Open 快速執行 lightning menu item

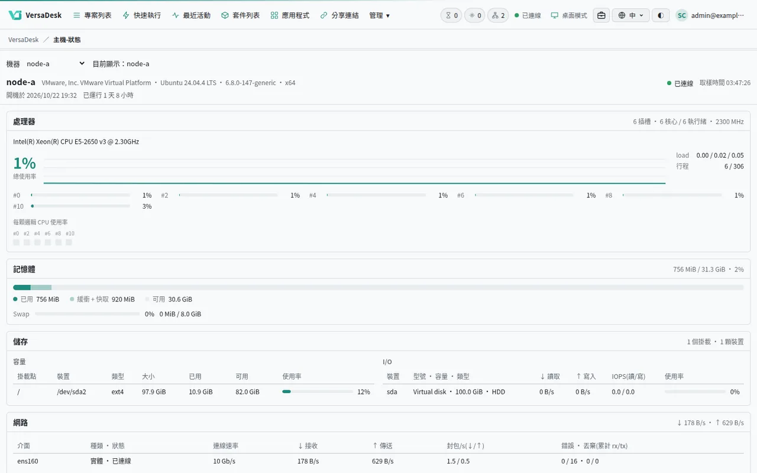[x=141, y=15]
